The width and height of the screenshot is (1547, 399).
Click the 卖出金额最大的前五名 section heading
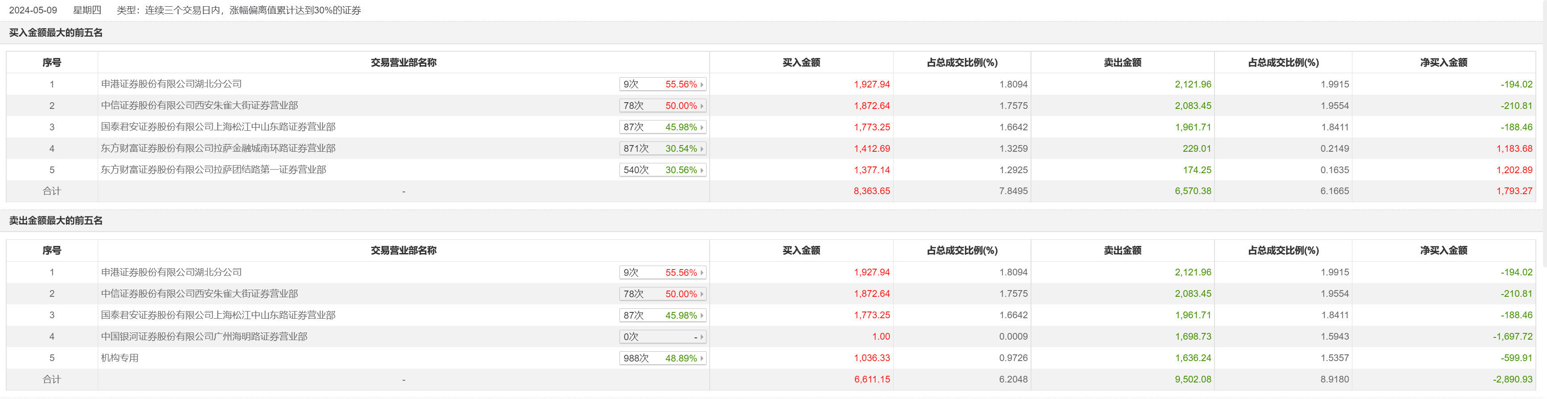56,221
